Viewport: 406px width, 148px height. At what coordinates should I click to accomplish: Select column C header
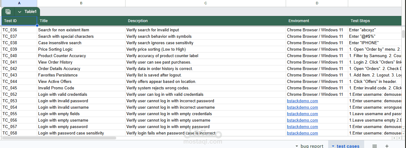coord(205,3)
